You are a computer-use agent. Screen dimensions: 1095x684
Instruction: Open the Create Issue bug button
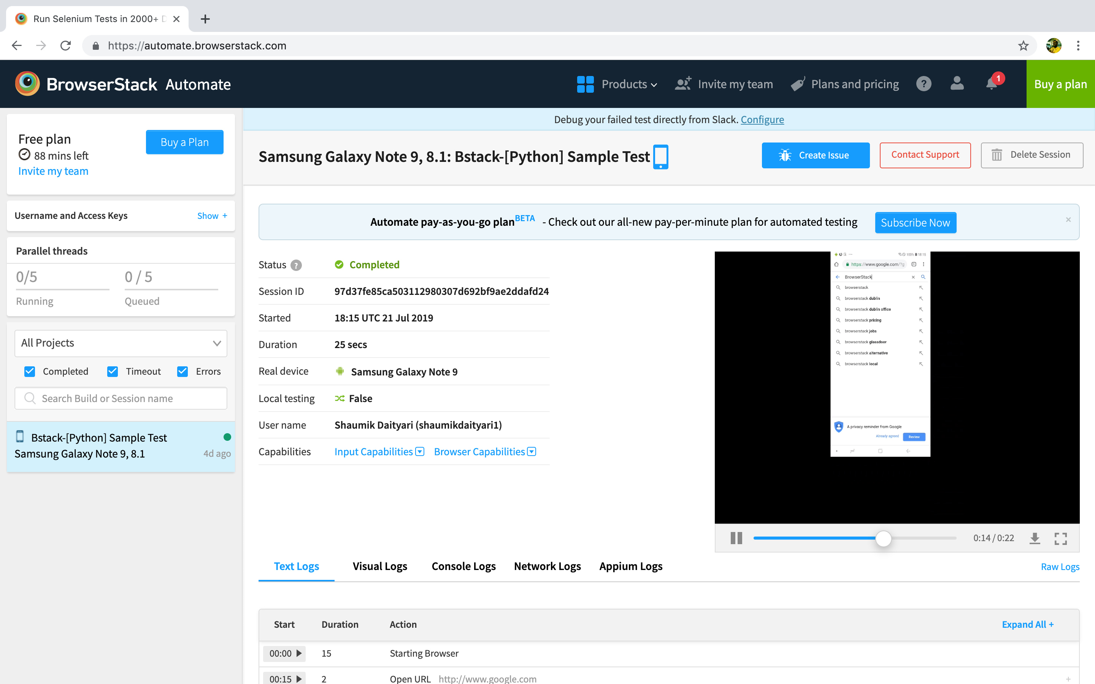(x=816, y=155)
